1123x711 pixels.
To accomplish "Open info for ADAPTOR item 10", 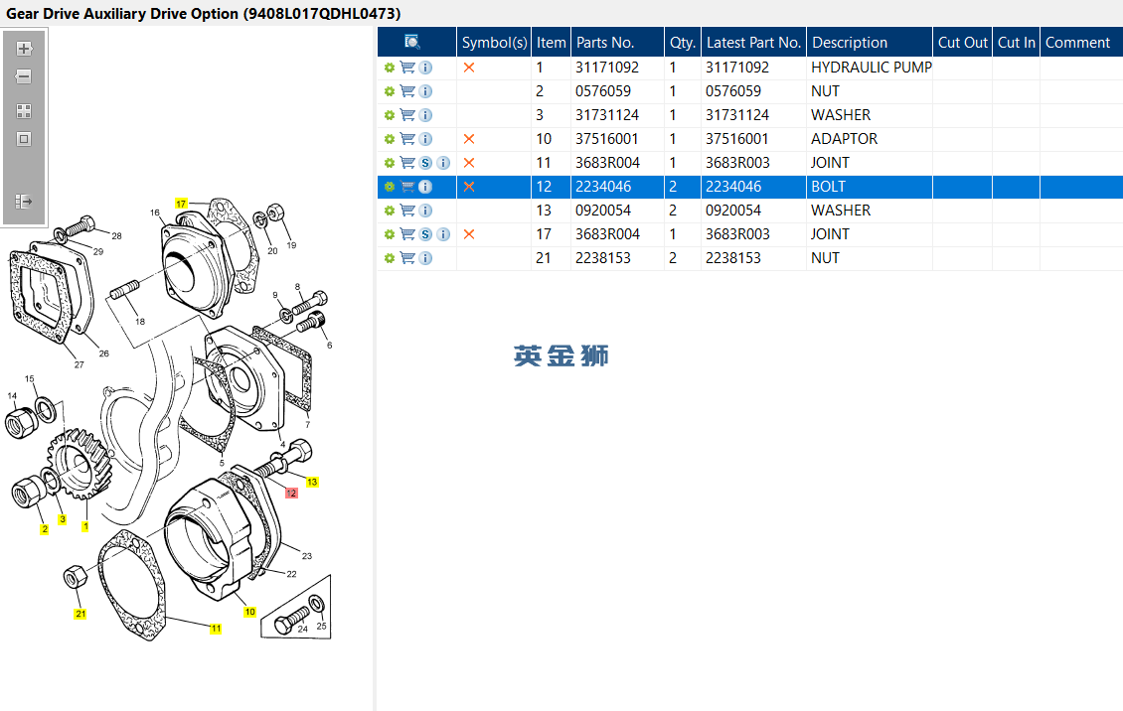I will pos(425,139).
